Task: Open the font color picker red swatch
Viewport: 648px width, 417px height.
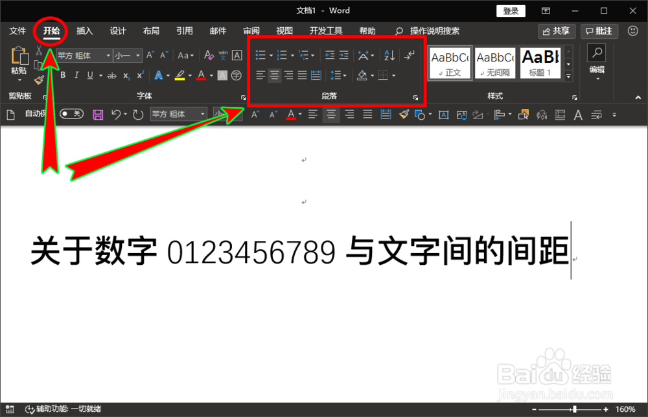Action: pos(201,74)
